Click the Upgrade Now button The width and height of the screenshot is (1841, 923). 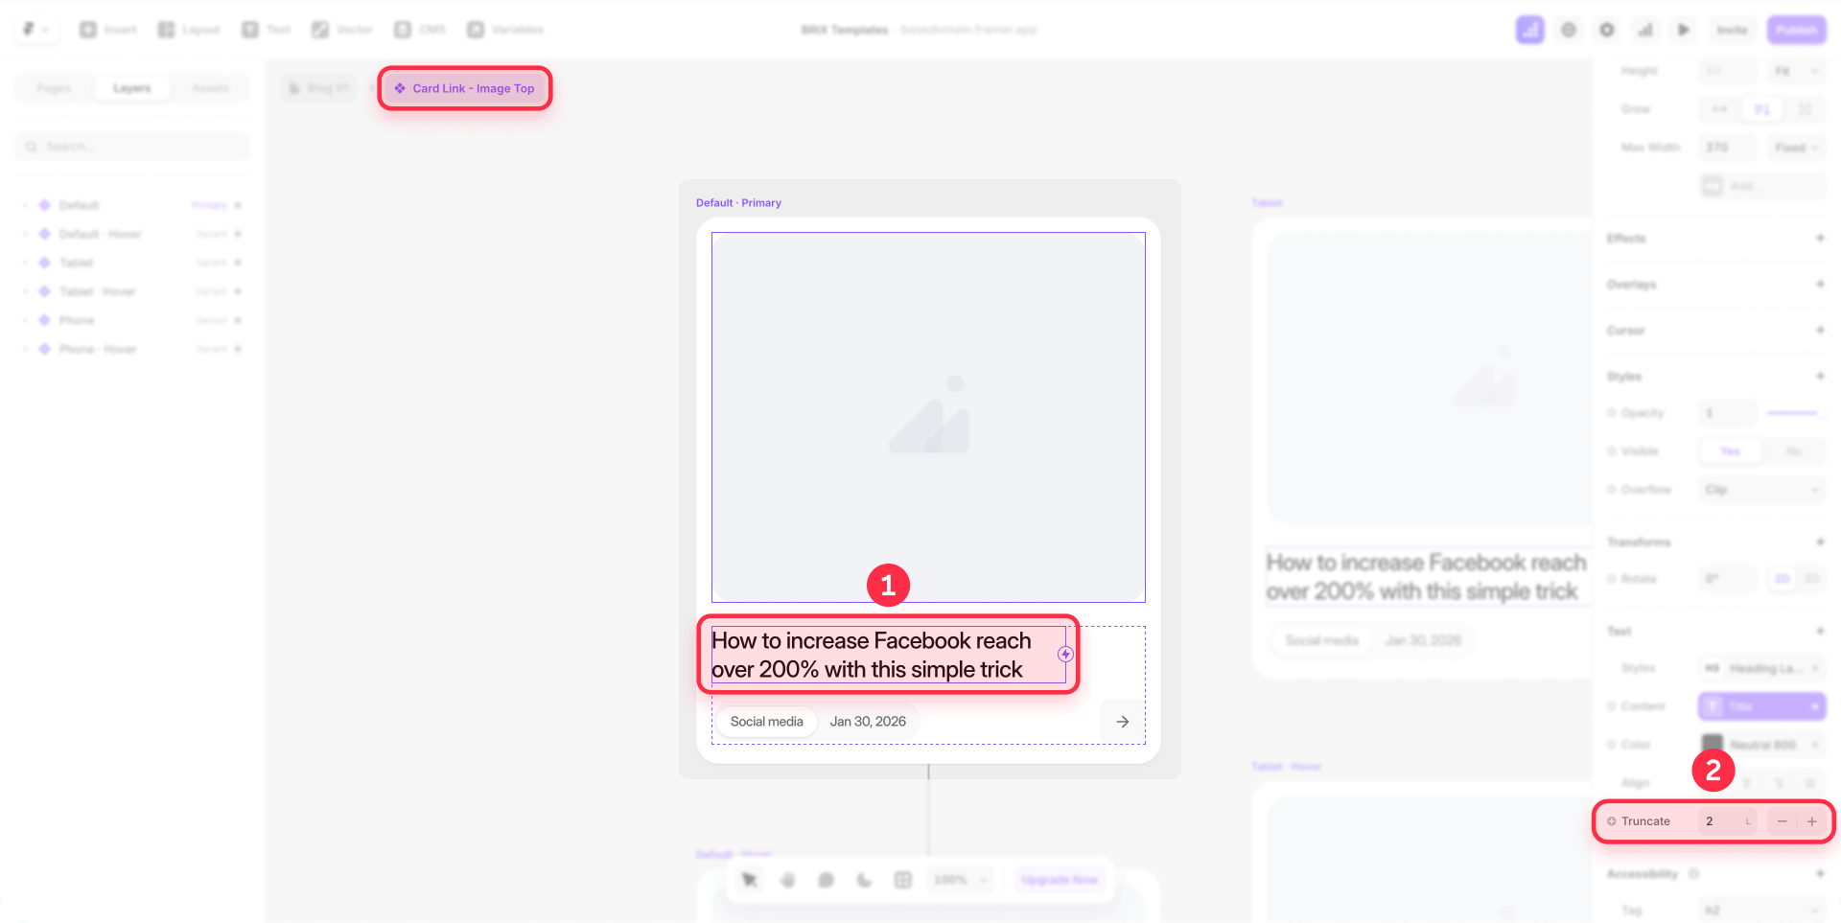click(1059, 880)
